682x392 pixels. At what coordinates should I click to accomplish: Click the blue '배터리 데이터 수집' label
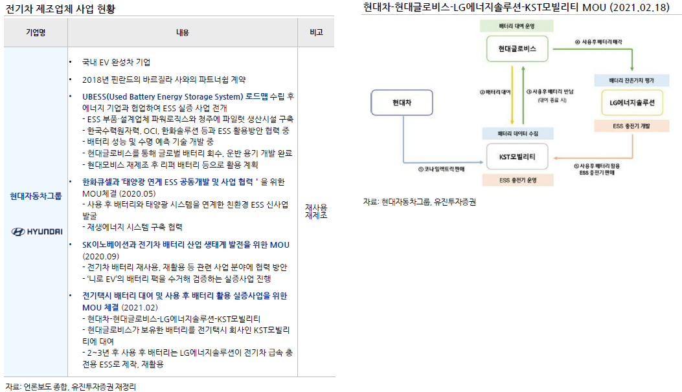[x=517, y=133]
